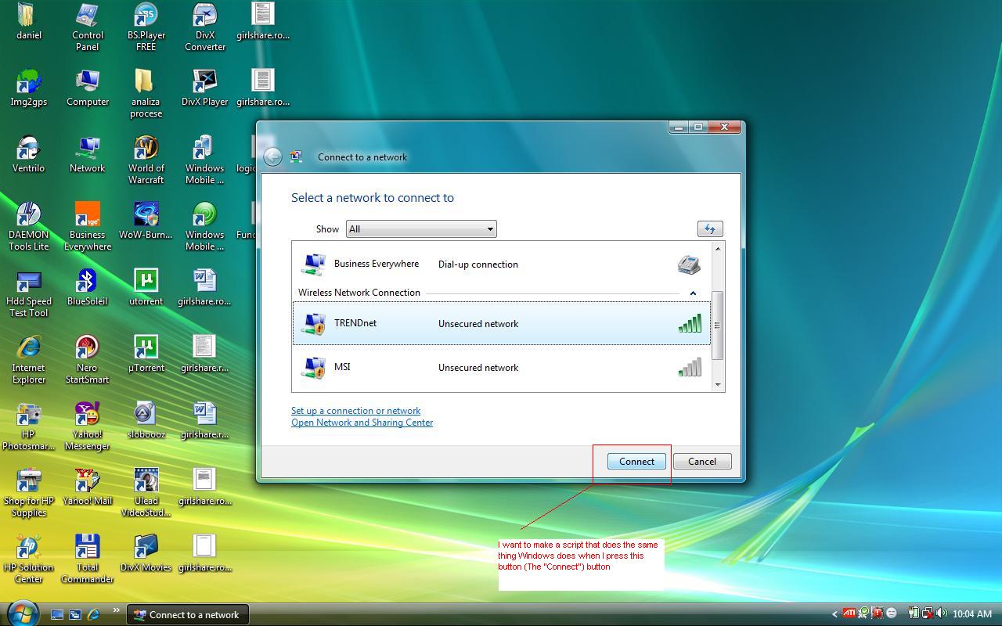Open the Windows Start menu orb
Screen dimensions: 1002x626
(22, 612)
